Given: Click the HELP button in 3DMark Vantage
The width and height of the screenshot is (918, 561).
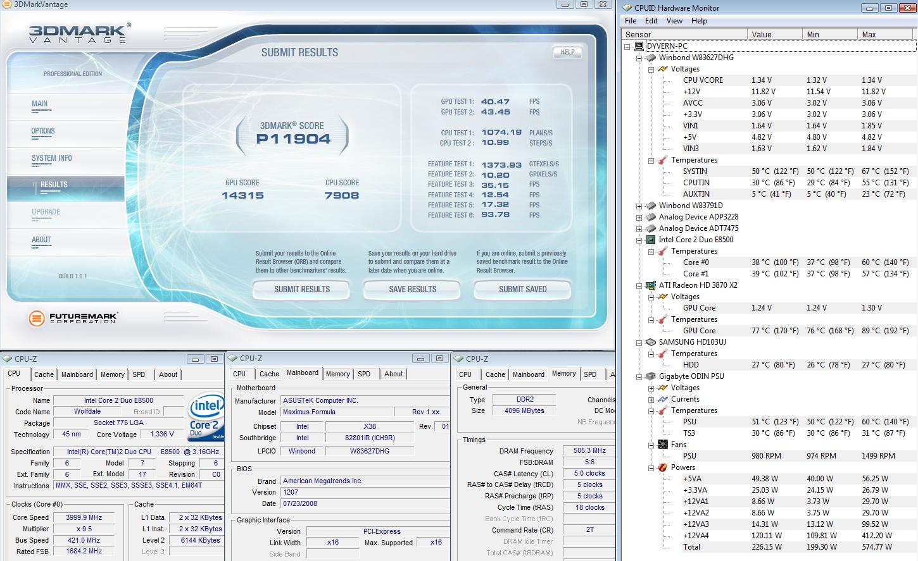Looking at the screenshot, I should (567, 52).
